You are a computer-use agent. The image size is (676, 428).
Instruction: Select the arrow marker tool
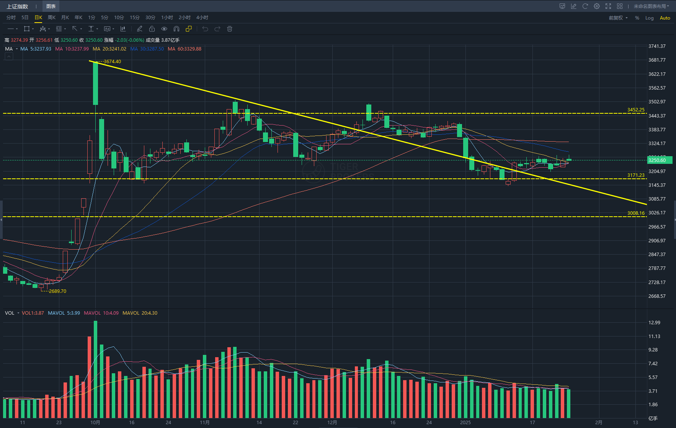75,29
